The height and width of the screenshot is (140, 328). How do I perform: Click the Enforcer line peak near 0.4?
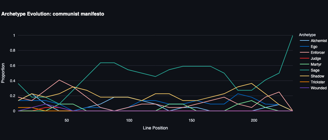click(x=59, y=80)
